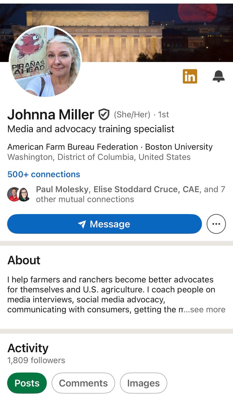Click the paper plane icon on the Message button

82,224
